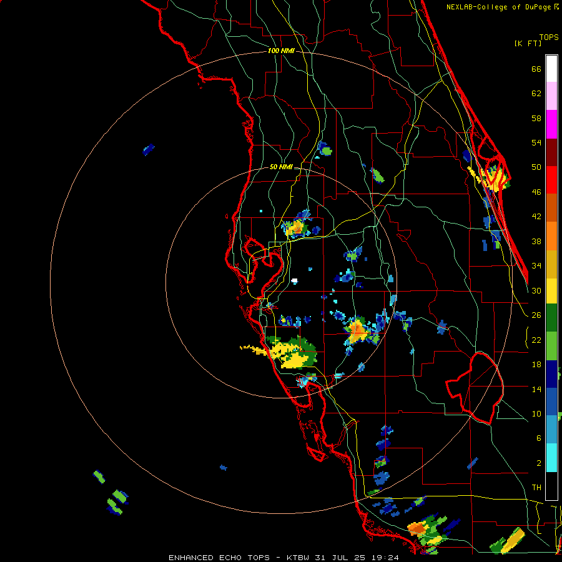
Task: Pick the navy blue legend swatch
Action: 551,374
